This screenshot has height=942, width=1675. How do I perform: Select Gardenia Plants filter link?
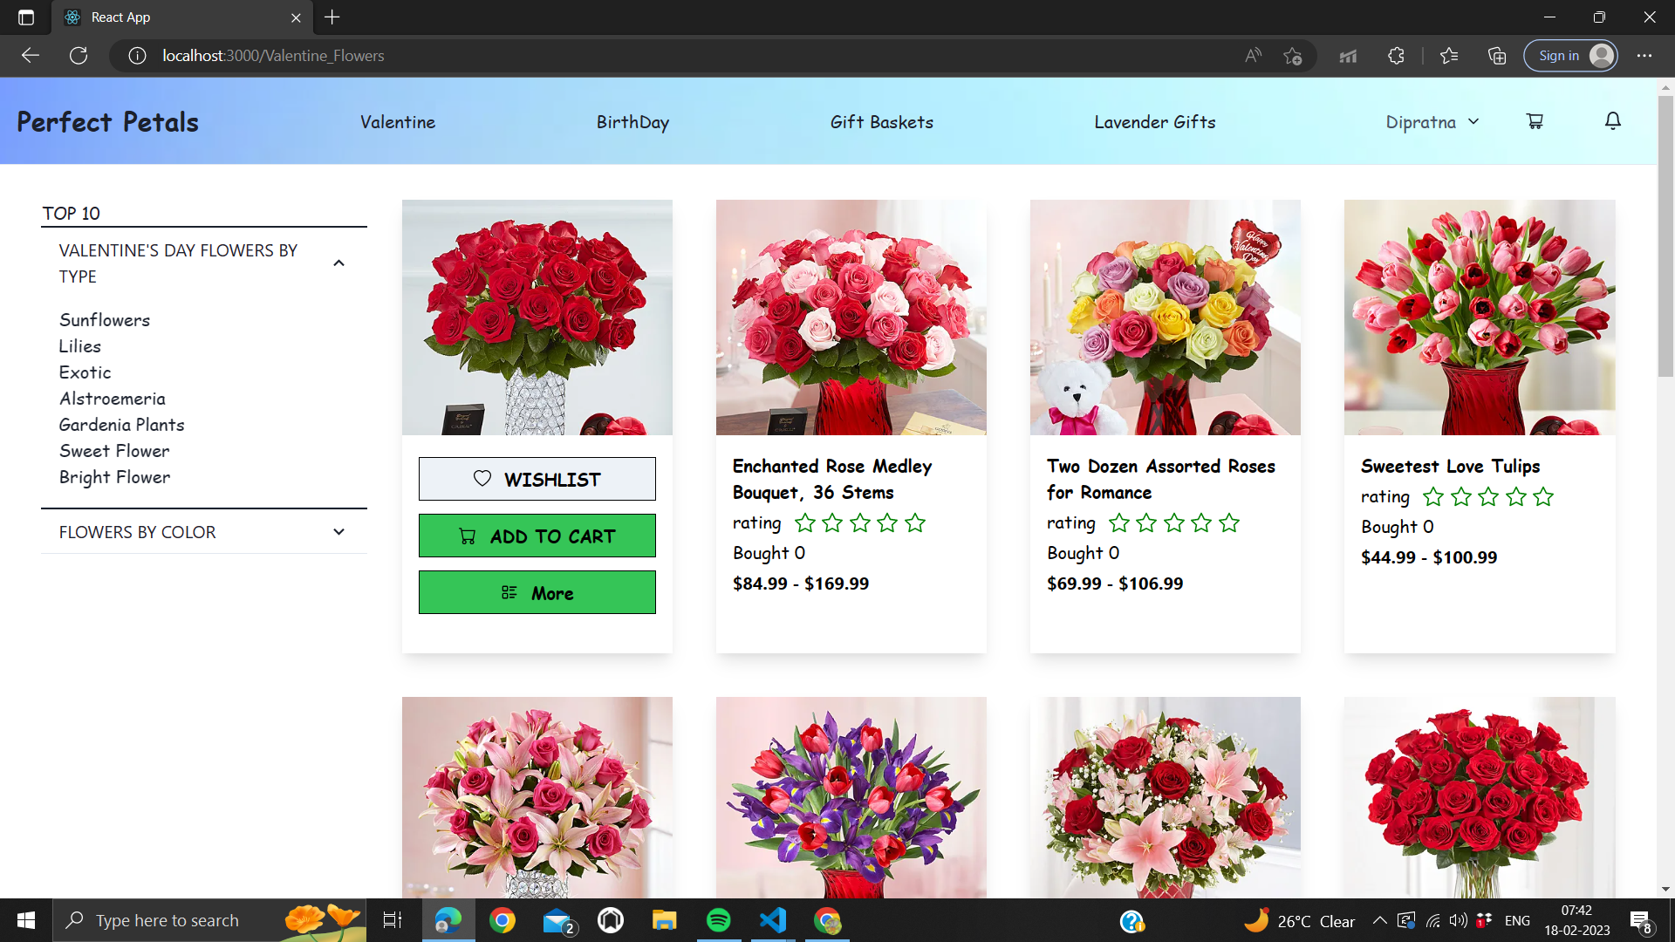coord(121,425)
